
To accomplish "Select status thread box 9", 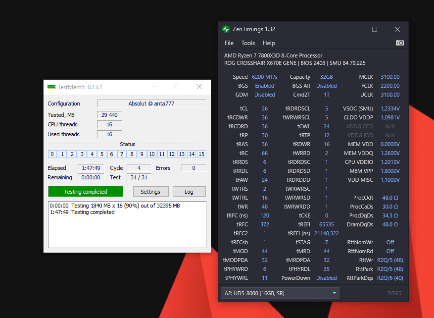I will [x=142, y=154].
